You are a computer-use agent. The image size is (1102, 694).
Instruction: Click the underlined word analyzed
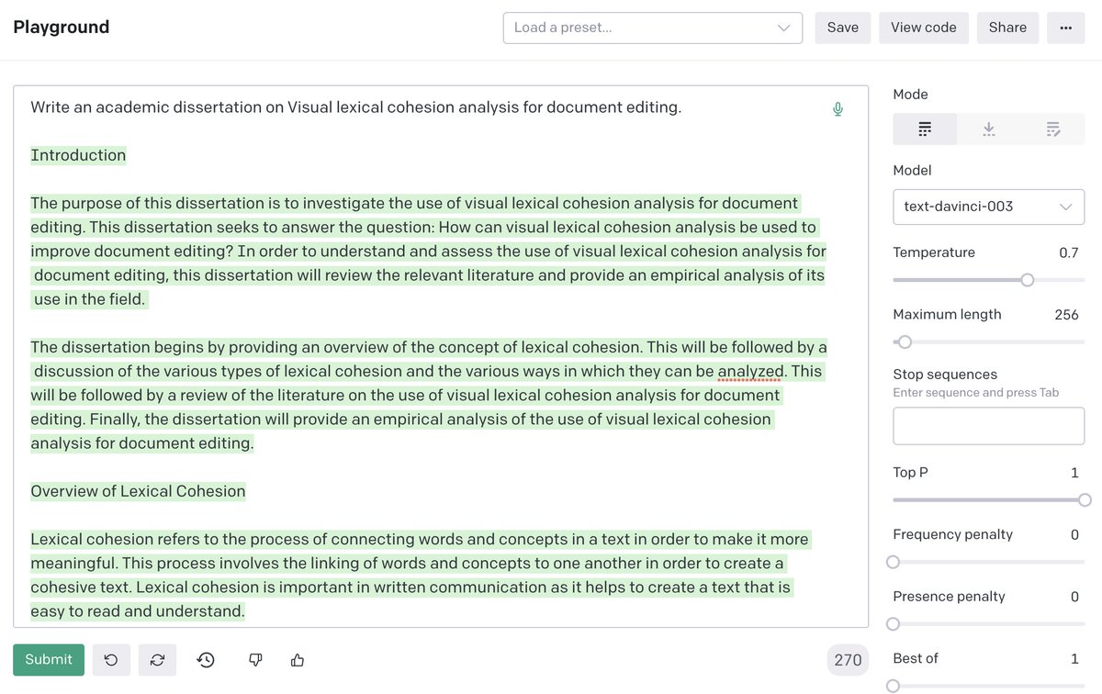coord(751,372)
